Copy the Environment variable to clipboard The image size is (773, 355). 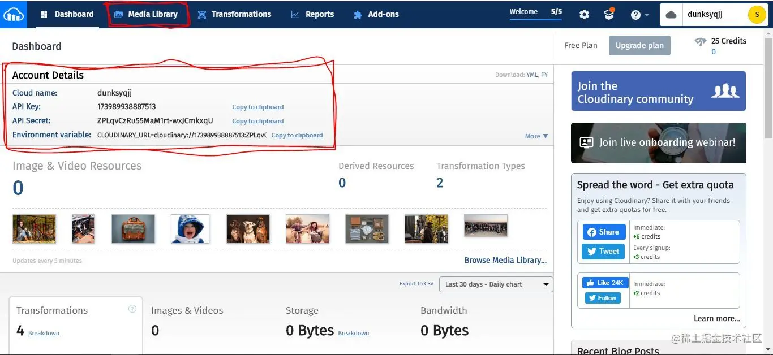[x=297, y=135]
